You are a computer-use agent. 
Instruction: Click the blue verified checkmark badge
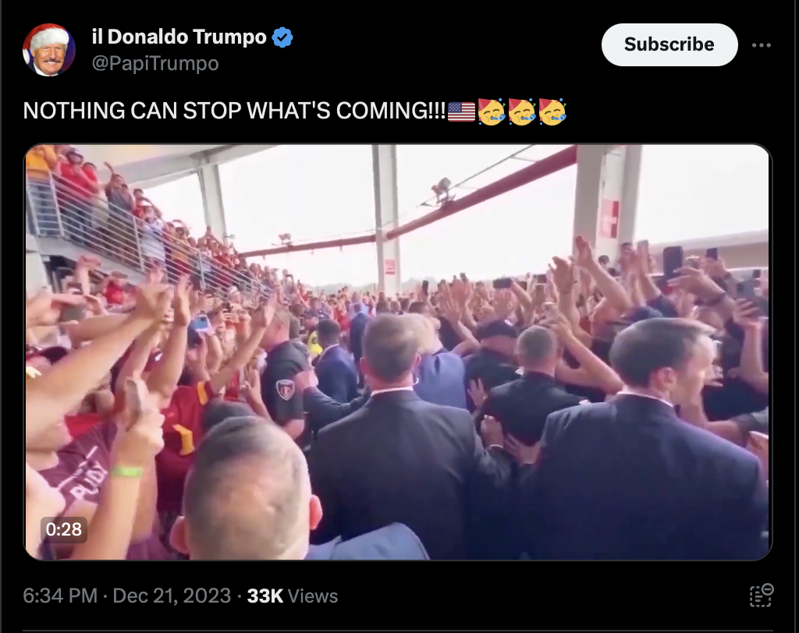pos(282,37)
